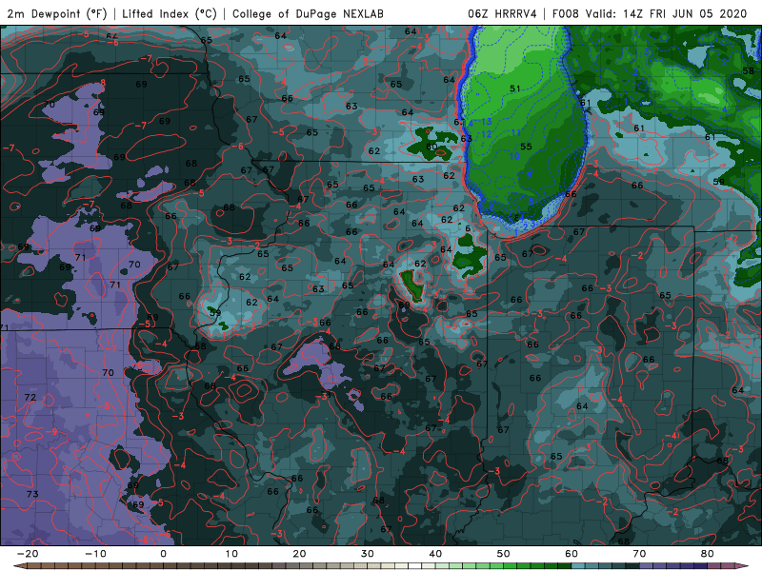The height and width of the screenshot is (571, 762).
Task: Click the '72' dewpoint value on map
Action: pos(30,397)
